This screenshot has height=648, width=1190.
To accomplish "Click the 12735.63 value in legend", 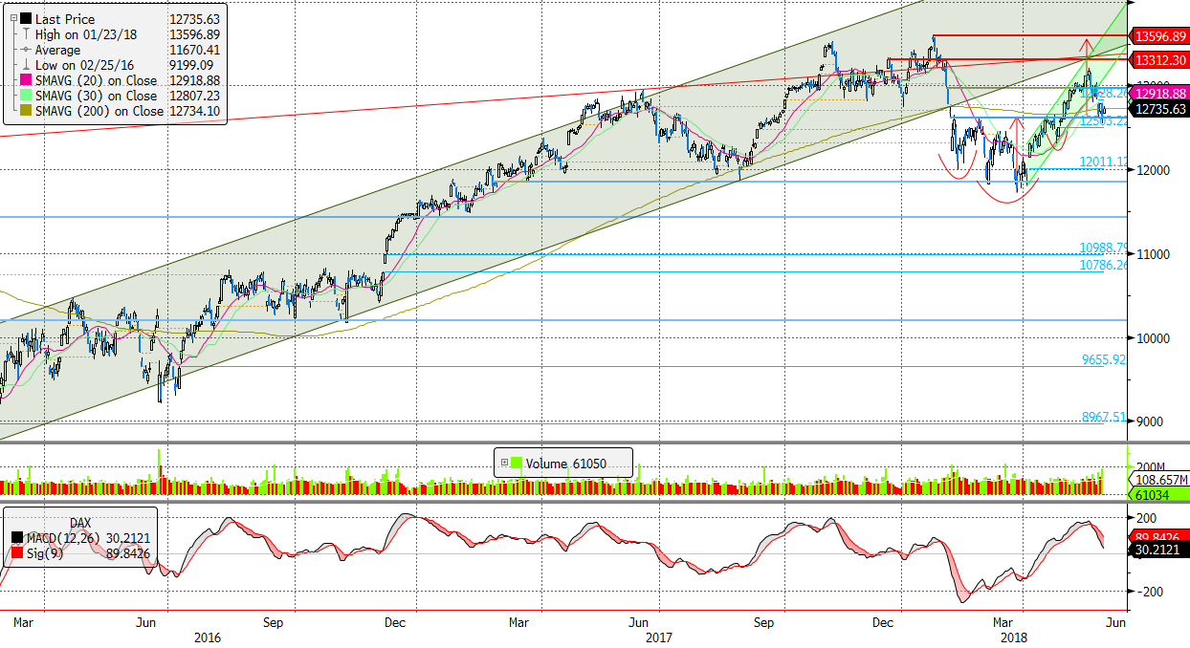I will click(194, 18).
